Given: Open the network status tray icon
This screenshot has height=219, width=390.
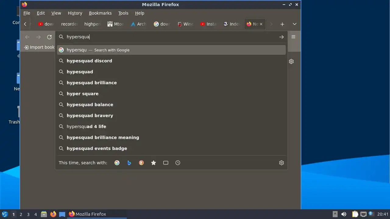Looking at the screenshot, I should pos(363,214).
